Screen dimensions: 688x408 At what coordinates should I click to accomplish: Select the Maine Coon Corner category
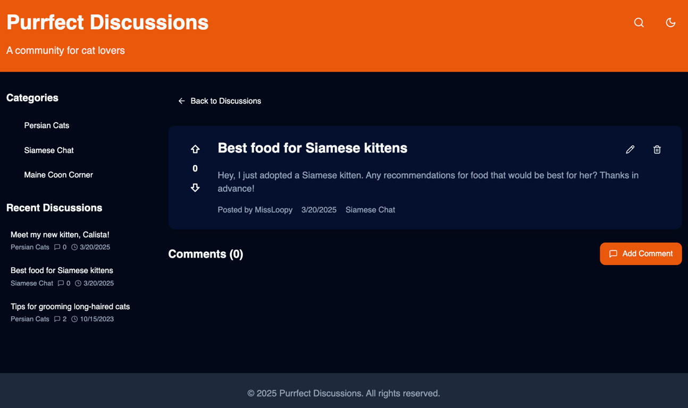point(58,175)
